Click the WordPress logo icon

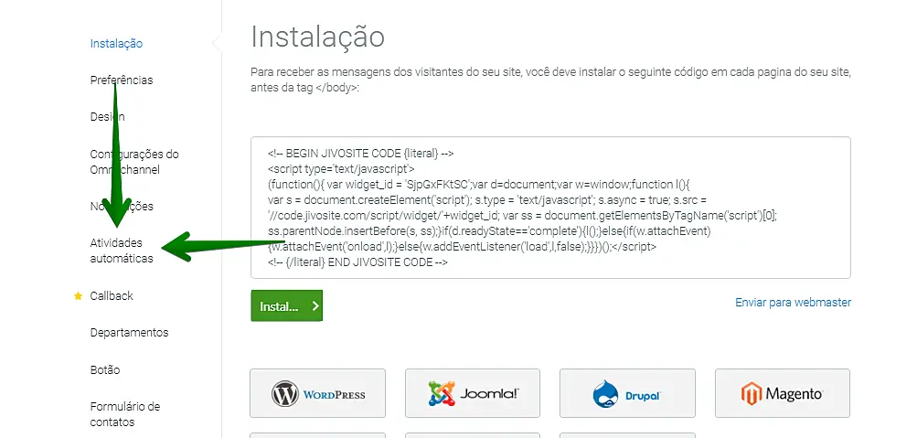285,393
